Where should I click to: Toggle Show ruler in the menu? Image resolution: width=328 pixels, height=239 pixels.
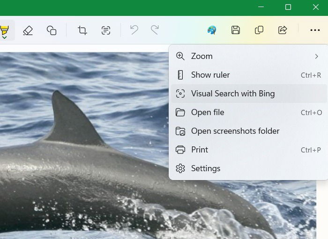pos(248,75)
